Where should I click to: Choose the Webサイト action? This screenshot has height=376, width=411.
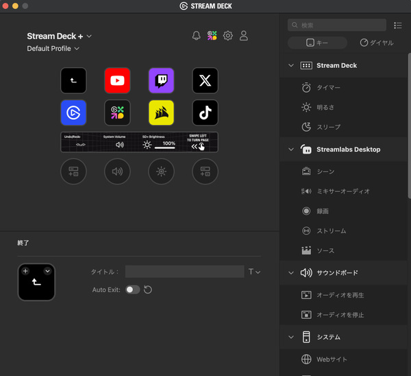tap(343, 360)
